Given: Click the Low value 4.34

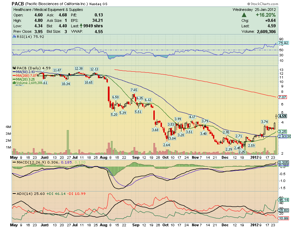Looking at the screenshot, I should coord(38,26).
